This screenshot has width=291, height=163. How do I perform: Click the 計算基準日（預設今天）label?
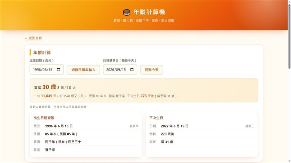(120, 60)
